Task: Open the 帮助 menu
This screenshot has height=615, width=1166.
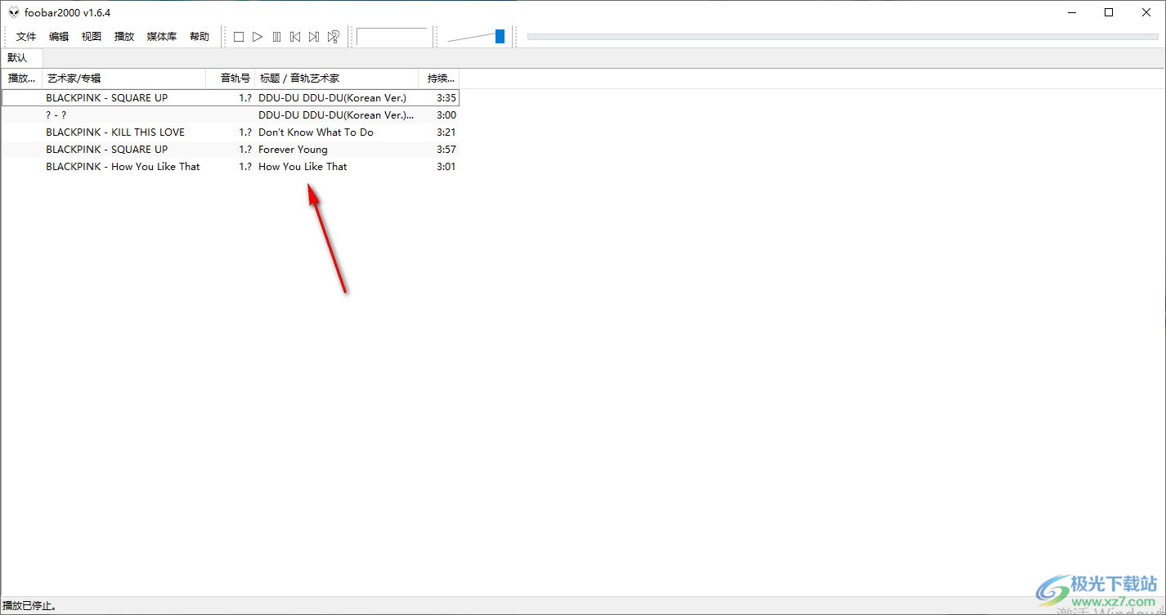Action: tap(200, 37)
